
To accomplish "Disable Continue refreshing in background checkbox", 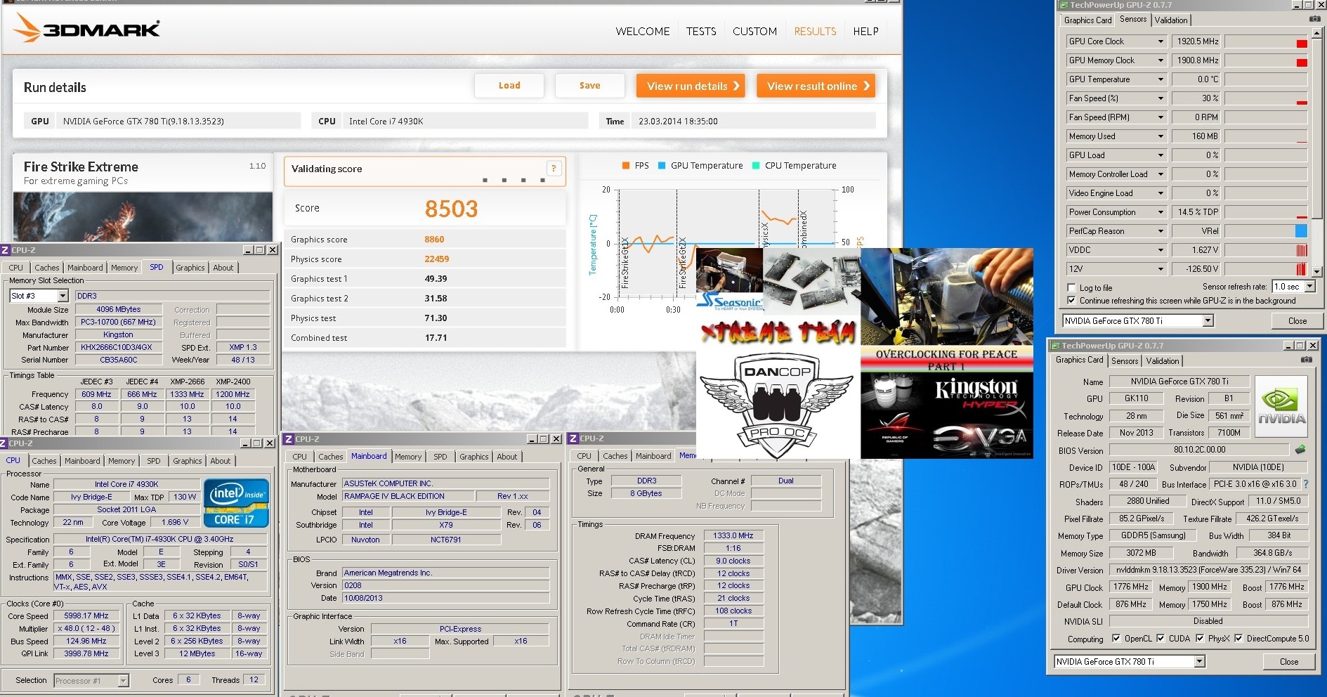I will [x=1071, y=300].
